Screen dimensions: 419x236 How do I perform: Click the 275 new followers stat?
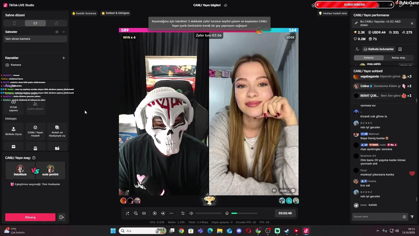[407, 32]
